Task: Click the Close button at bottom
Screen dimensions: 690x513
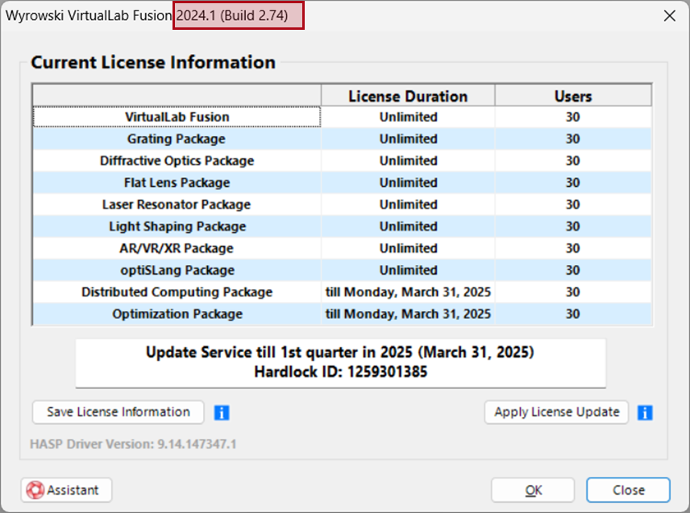Action: point(629,490)
